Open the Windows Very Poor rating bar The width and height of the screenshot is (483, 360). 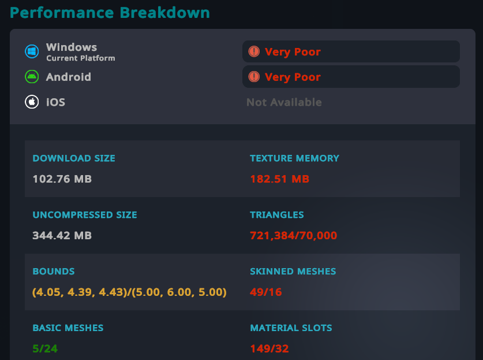350,51
